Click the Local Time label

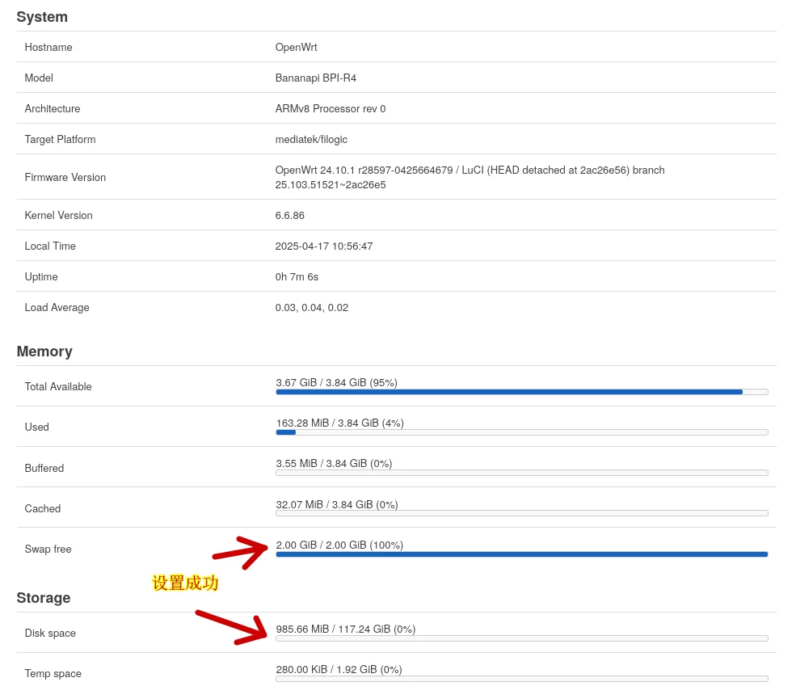point(50,246)
